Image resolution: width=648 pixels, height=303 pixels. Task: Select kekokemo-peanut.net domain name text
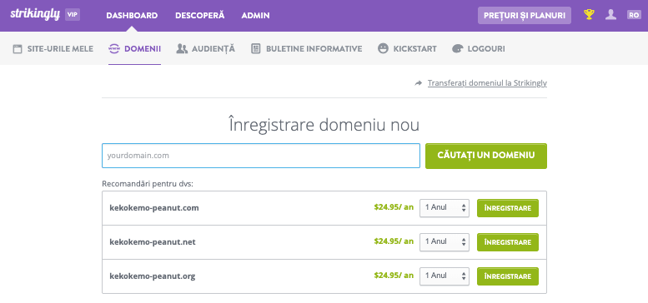pos(153,242)
